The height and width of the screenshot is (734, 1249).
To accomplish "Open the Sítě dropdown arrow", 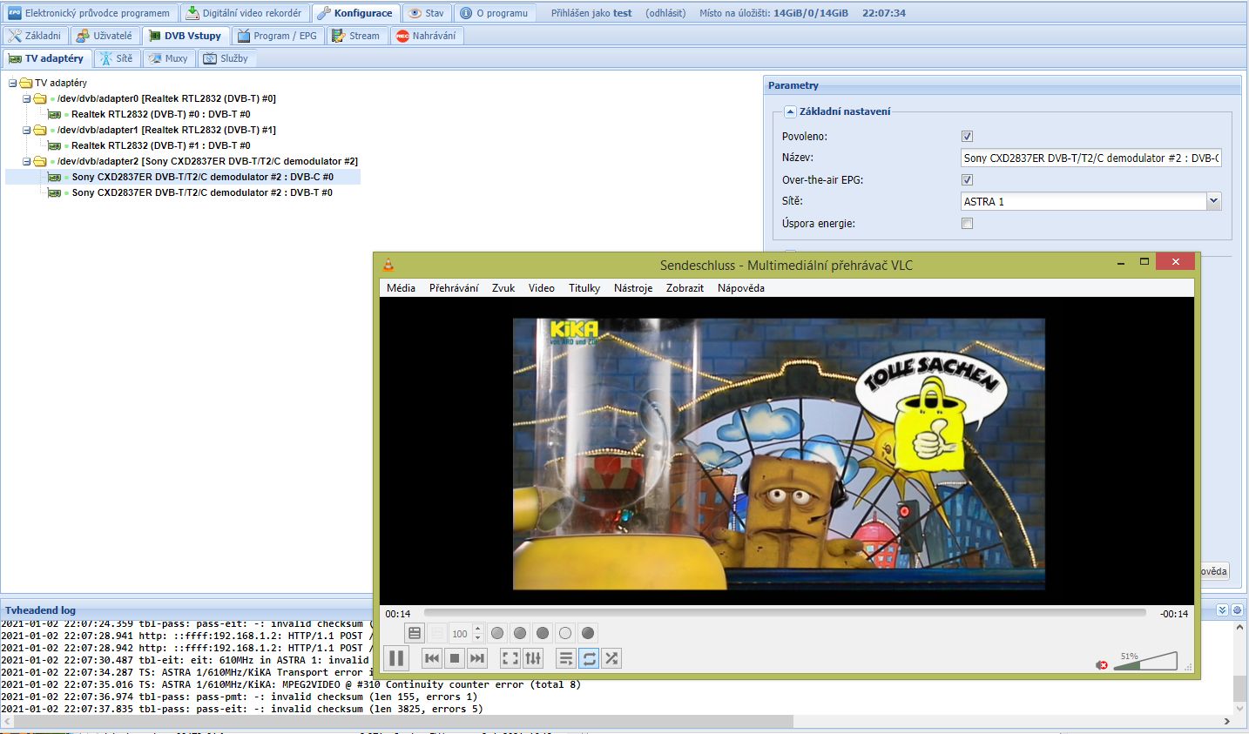I will (x=1213, y=201).
